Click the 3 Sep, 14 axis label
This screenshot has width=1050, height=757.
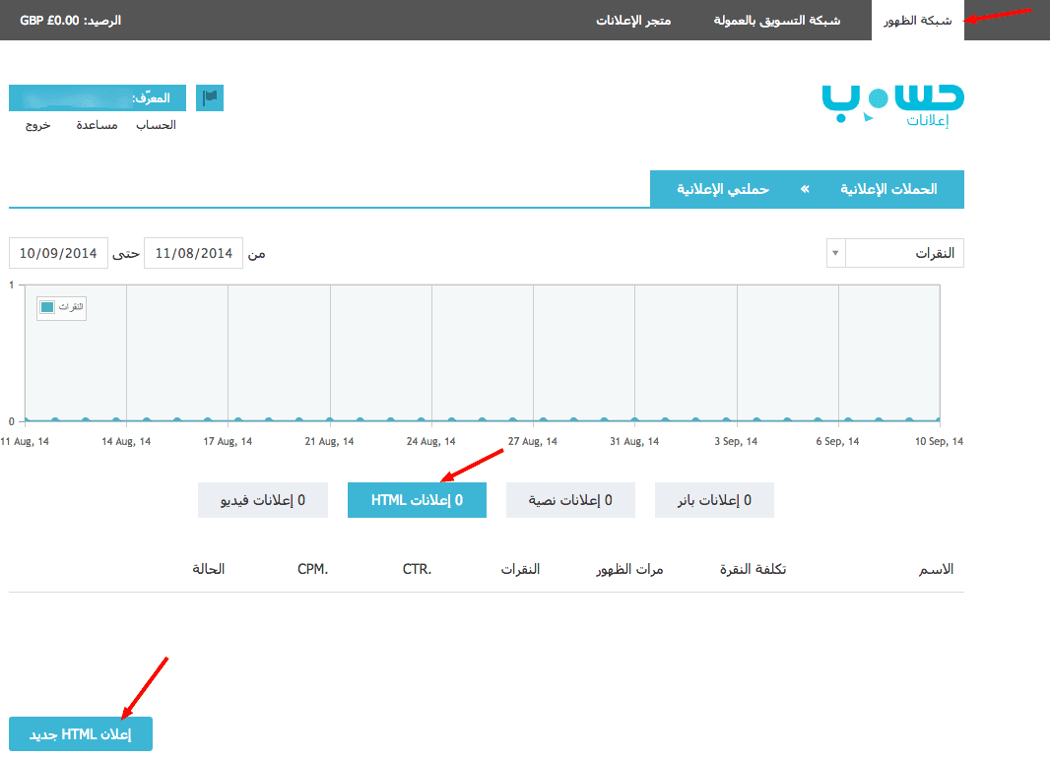(736, 441)
